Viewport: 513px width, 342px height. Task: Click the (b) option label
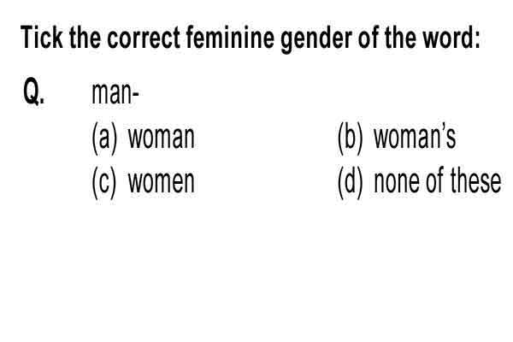[350, 139]
